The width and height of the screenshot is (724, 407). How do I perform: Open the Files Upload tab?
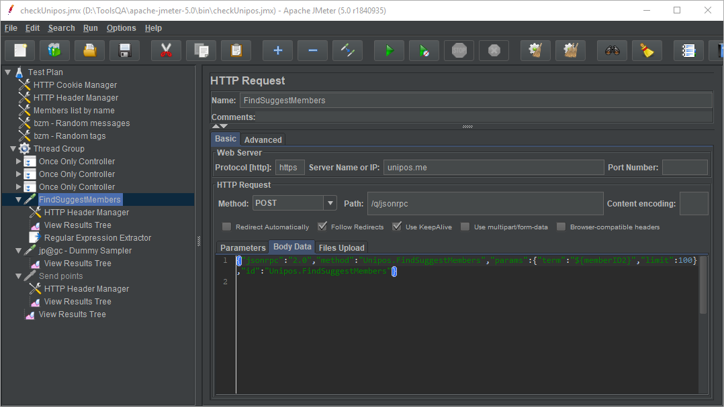[341, 247]
